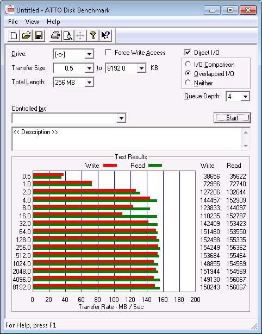This screenshot has width=262, height=334.
Task: Click the write value 154249
Action: click(x=210, y=248)
